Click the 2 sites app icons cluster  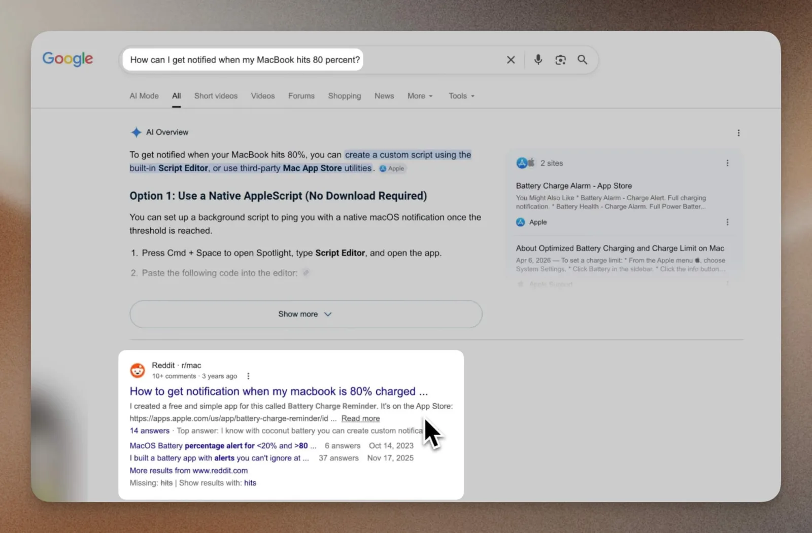pos(525,163)
